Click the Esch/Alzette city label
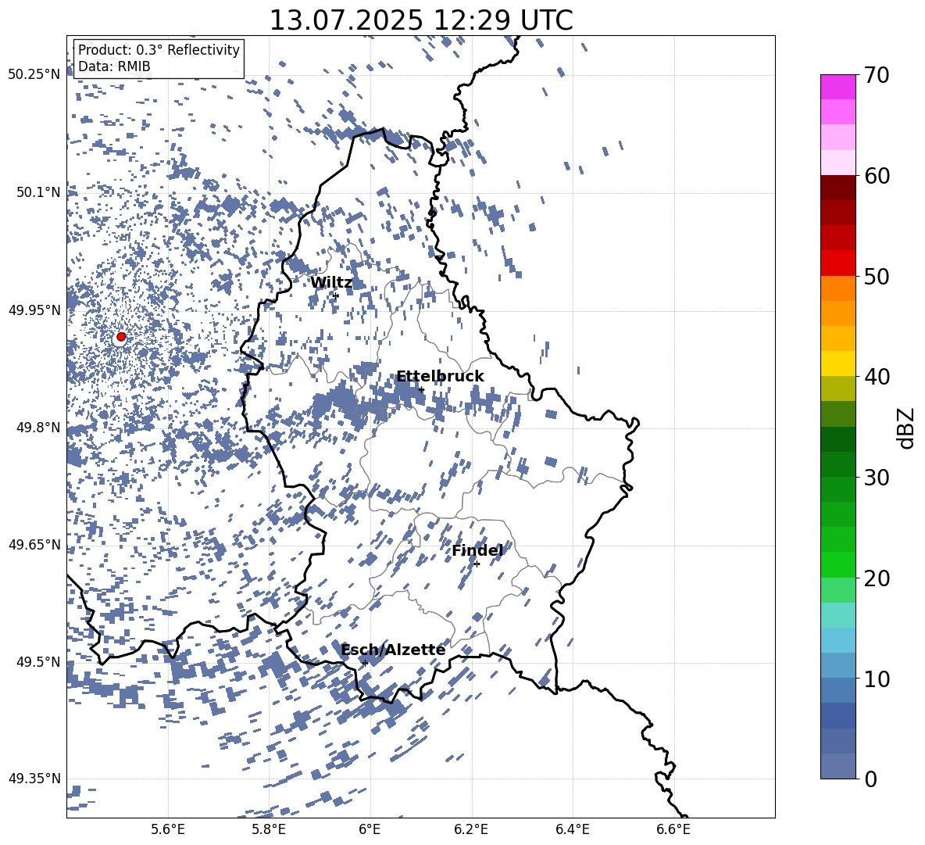925x845 pixels. click(x=393, y=650)
